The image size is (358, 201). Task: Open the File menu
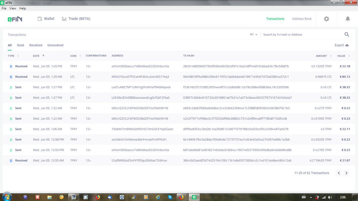pyautogui.click(x=4, y=8)
